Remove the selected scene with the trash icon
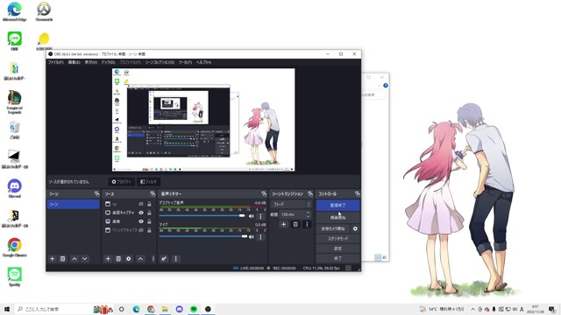This screenshot has height=315, width=561. (62, 259)
